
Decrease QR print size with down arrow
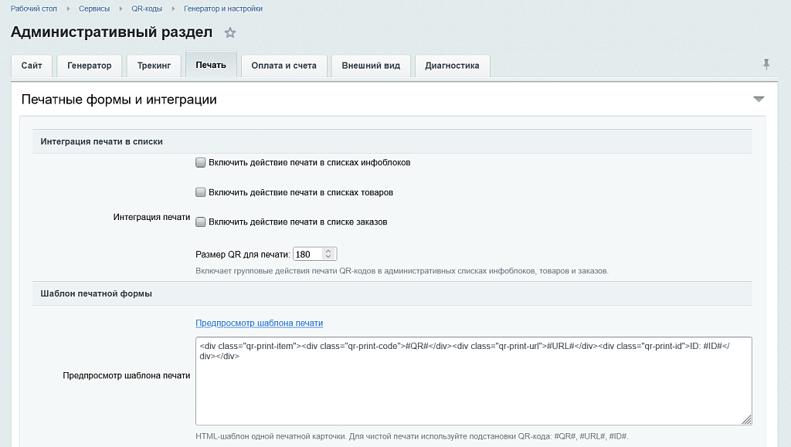pyautogui.click(x=328, y=256)
